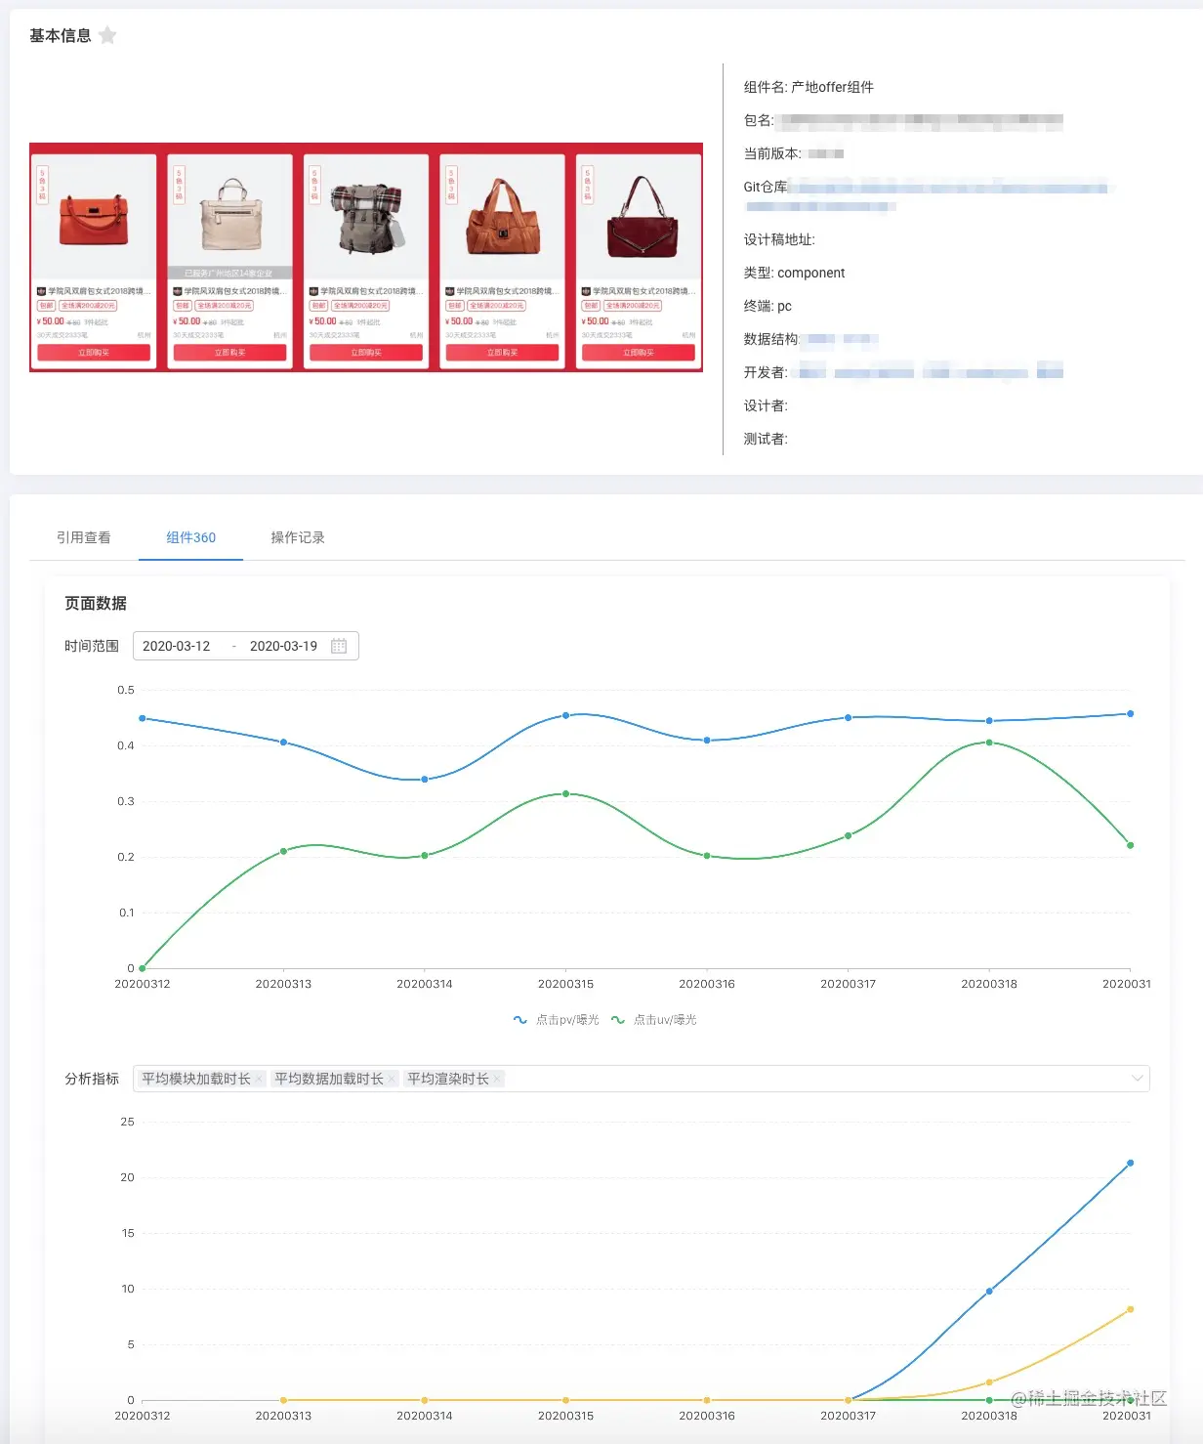Click the red handbag price ¥50.00
Viewport: 1203px width, 1444px height.
[51, 321]
